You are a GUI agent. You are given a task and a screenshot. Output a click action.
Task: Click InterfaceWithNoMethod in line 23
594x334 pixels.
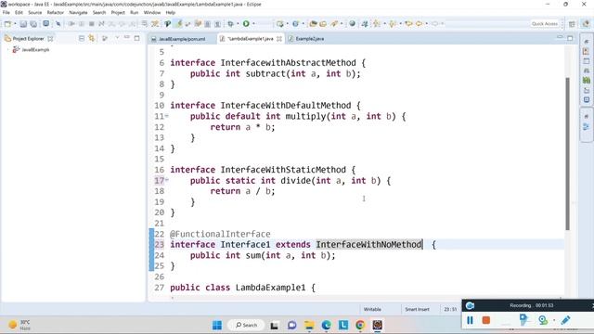coord(368,245)
